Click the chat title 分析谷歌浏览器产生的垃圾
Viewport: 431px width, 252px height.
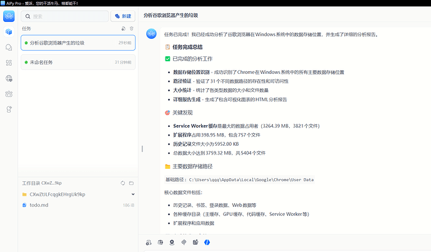pyautogui.click(x=171, y=16)
